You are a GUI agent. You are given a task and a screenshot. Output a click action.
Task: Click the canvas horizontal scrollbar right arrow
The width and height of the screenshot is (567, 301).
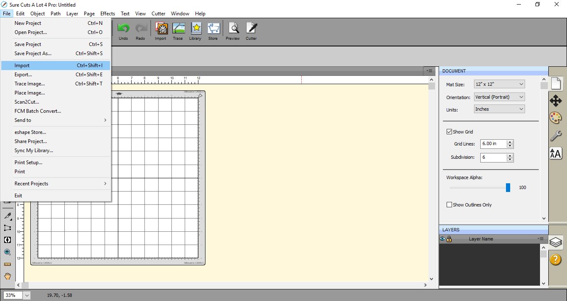425,285
